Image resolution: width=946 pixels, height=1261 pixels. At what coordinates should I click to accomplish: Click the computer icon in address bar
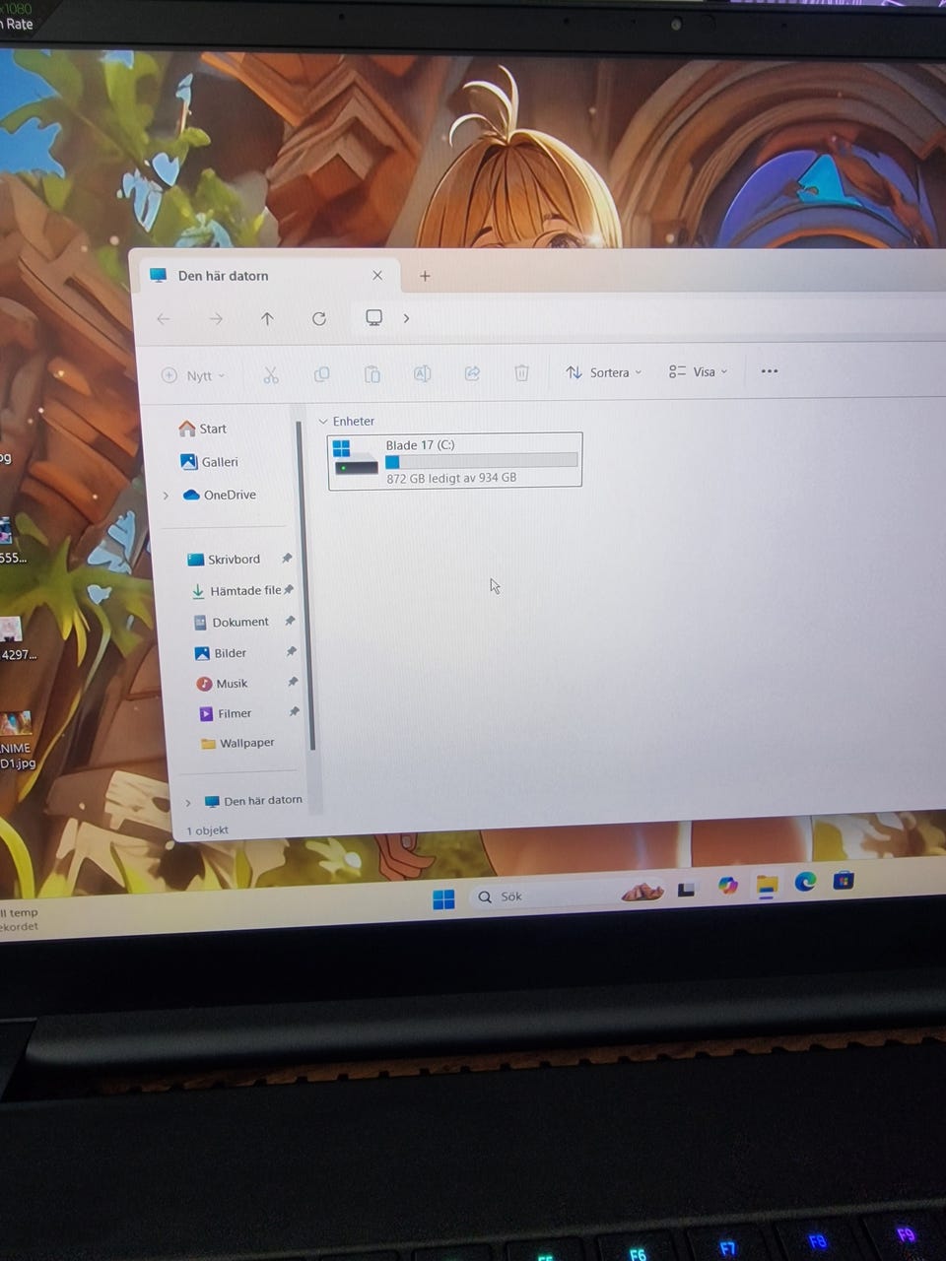tap(373, 317)
